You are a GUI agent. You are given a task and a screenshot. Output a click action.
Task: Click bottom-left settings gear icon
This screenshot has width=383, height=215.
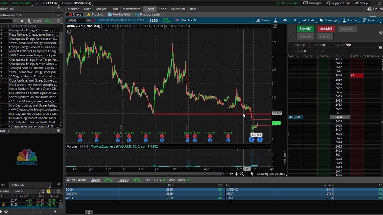pyautogui.click(x=6, y=212)
